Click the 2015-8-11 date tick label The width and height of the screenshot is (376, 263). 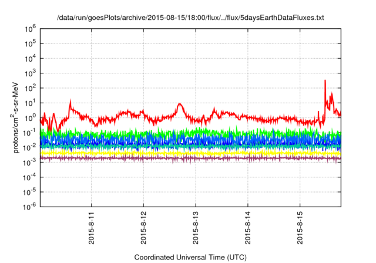(x=92, y=228)
